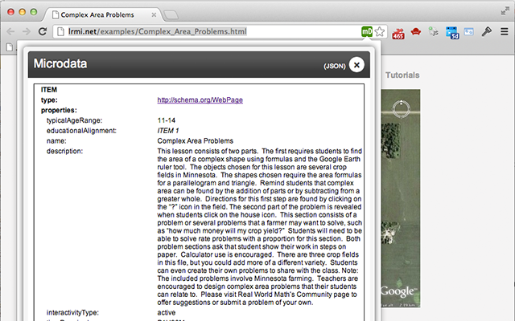Open the pin tool extension icon
Screen dimensions: 515x321
coord(486,31)
